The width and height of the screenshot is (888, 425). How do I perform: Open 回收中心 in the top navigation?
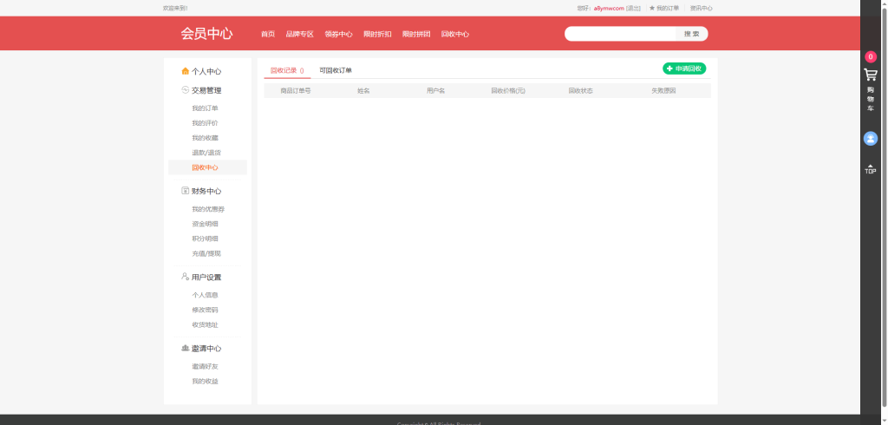click(x=455, y=34)
